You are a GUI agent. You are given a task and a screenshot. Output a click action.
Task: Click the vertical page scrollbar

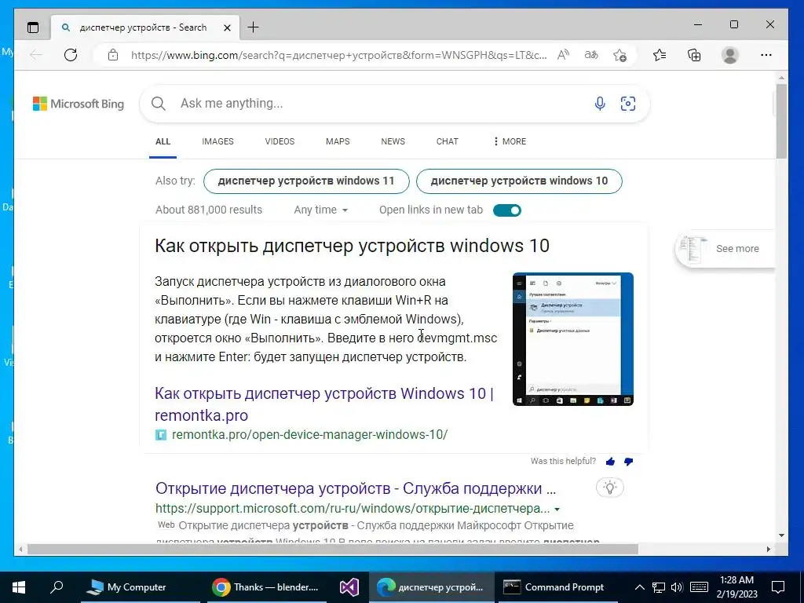tap(781, 121)
